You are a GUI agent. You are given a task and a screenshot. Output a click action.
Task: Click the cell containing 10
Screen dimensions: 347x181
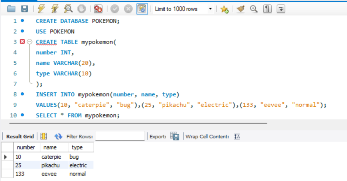click(x=27, y=157)
